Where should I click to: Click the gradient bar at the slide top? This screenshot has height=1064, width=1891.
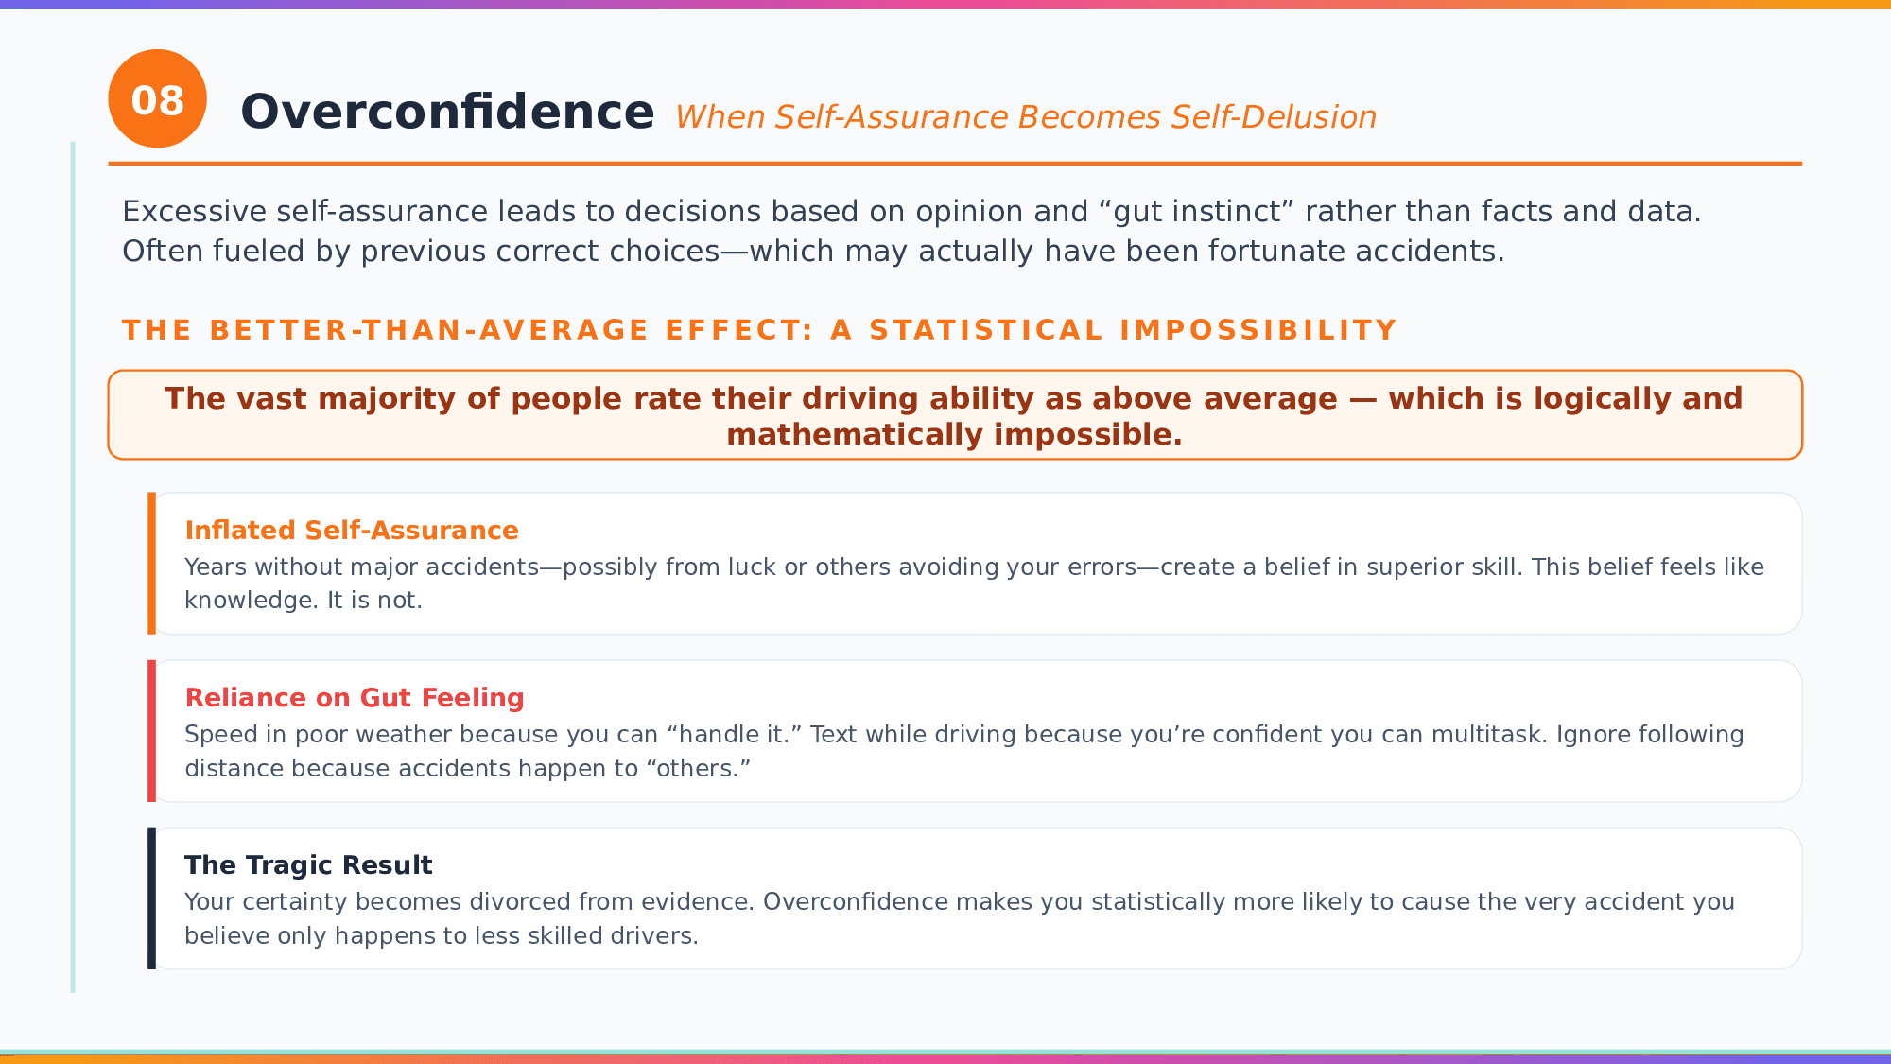coord(945,4)
